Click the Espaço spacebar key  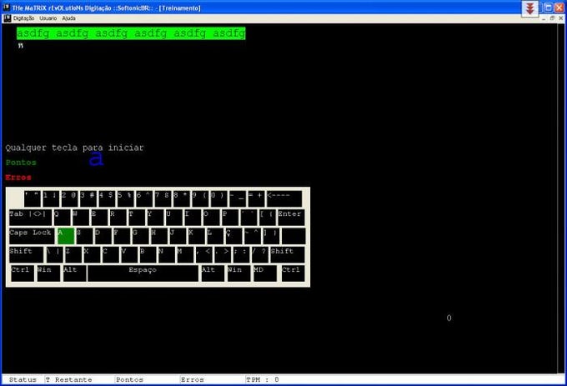tap(143, 273)
